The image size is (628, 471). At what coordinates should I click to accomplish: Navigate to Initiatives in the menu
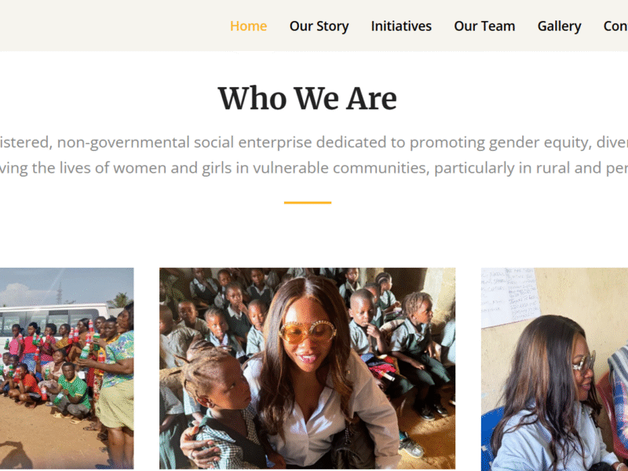(401, 26)
